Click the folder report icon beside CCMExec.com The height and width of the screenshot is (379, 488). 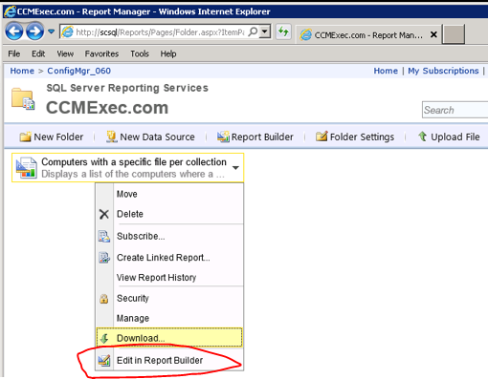click(23, 99)
